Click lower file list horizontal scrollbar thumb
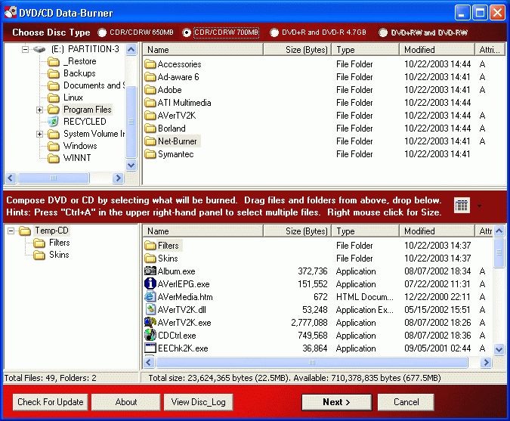 pyautogui.click(x=311, y=363)
